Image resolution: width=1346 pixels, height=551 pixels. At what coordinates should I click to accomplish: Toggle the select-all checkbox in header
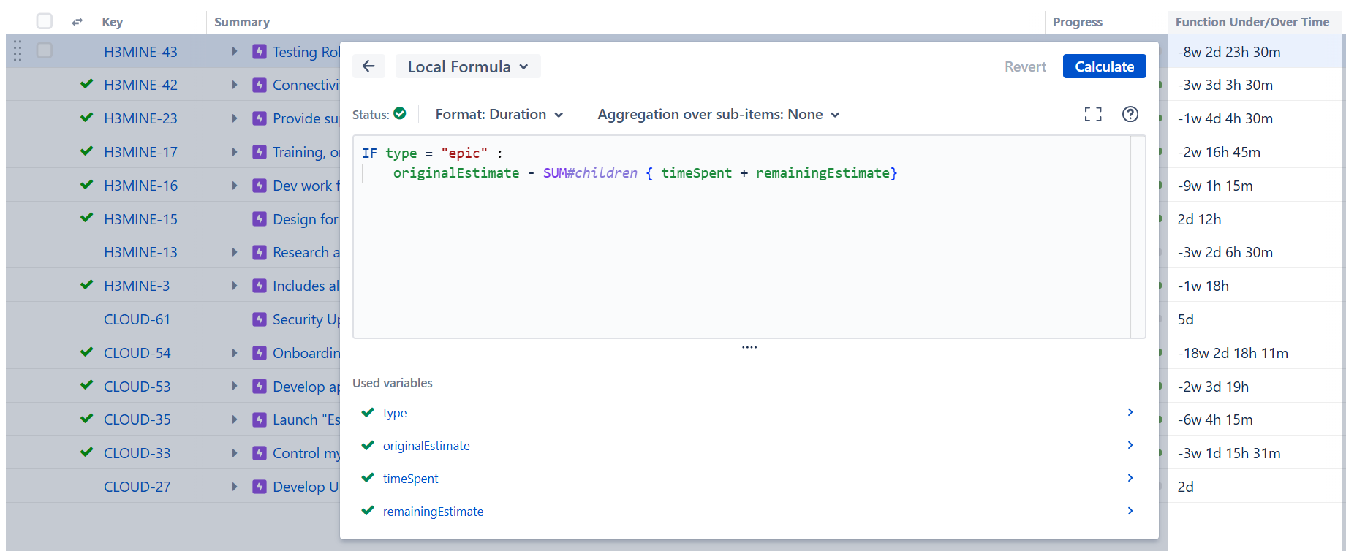(45, 21)
